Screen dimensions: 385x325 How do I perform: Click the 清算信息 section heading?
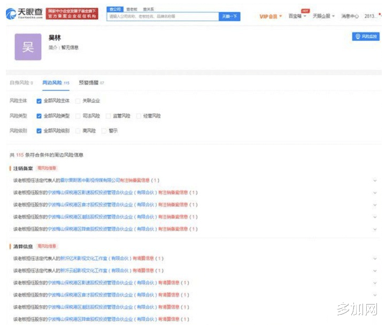point(23,246)
